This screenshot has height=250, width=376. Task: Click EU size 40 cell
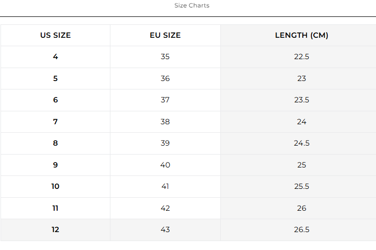tap(165, 165)
